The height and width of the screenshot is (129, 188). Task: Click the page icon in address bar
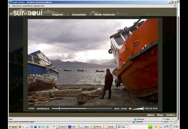(10, 6)
